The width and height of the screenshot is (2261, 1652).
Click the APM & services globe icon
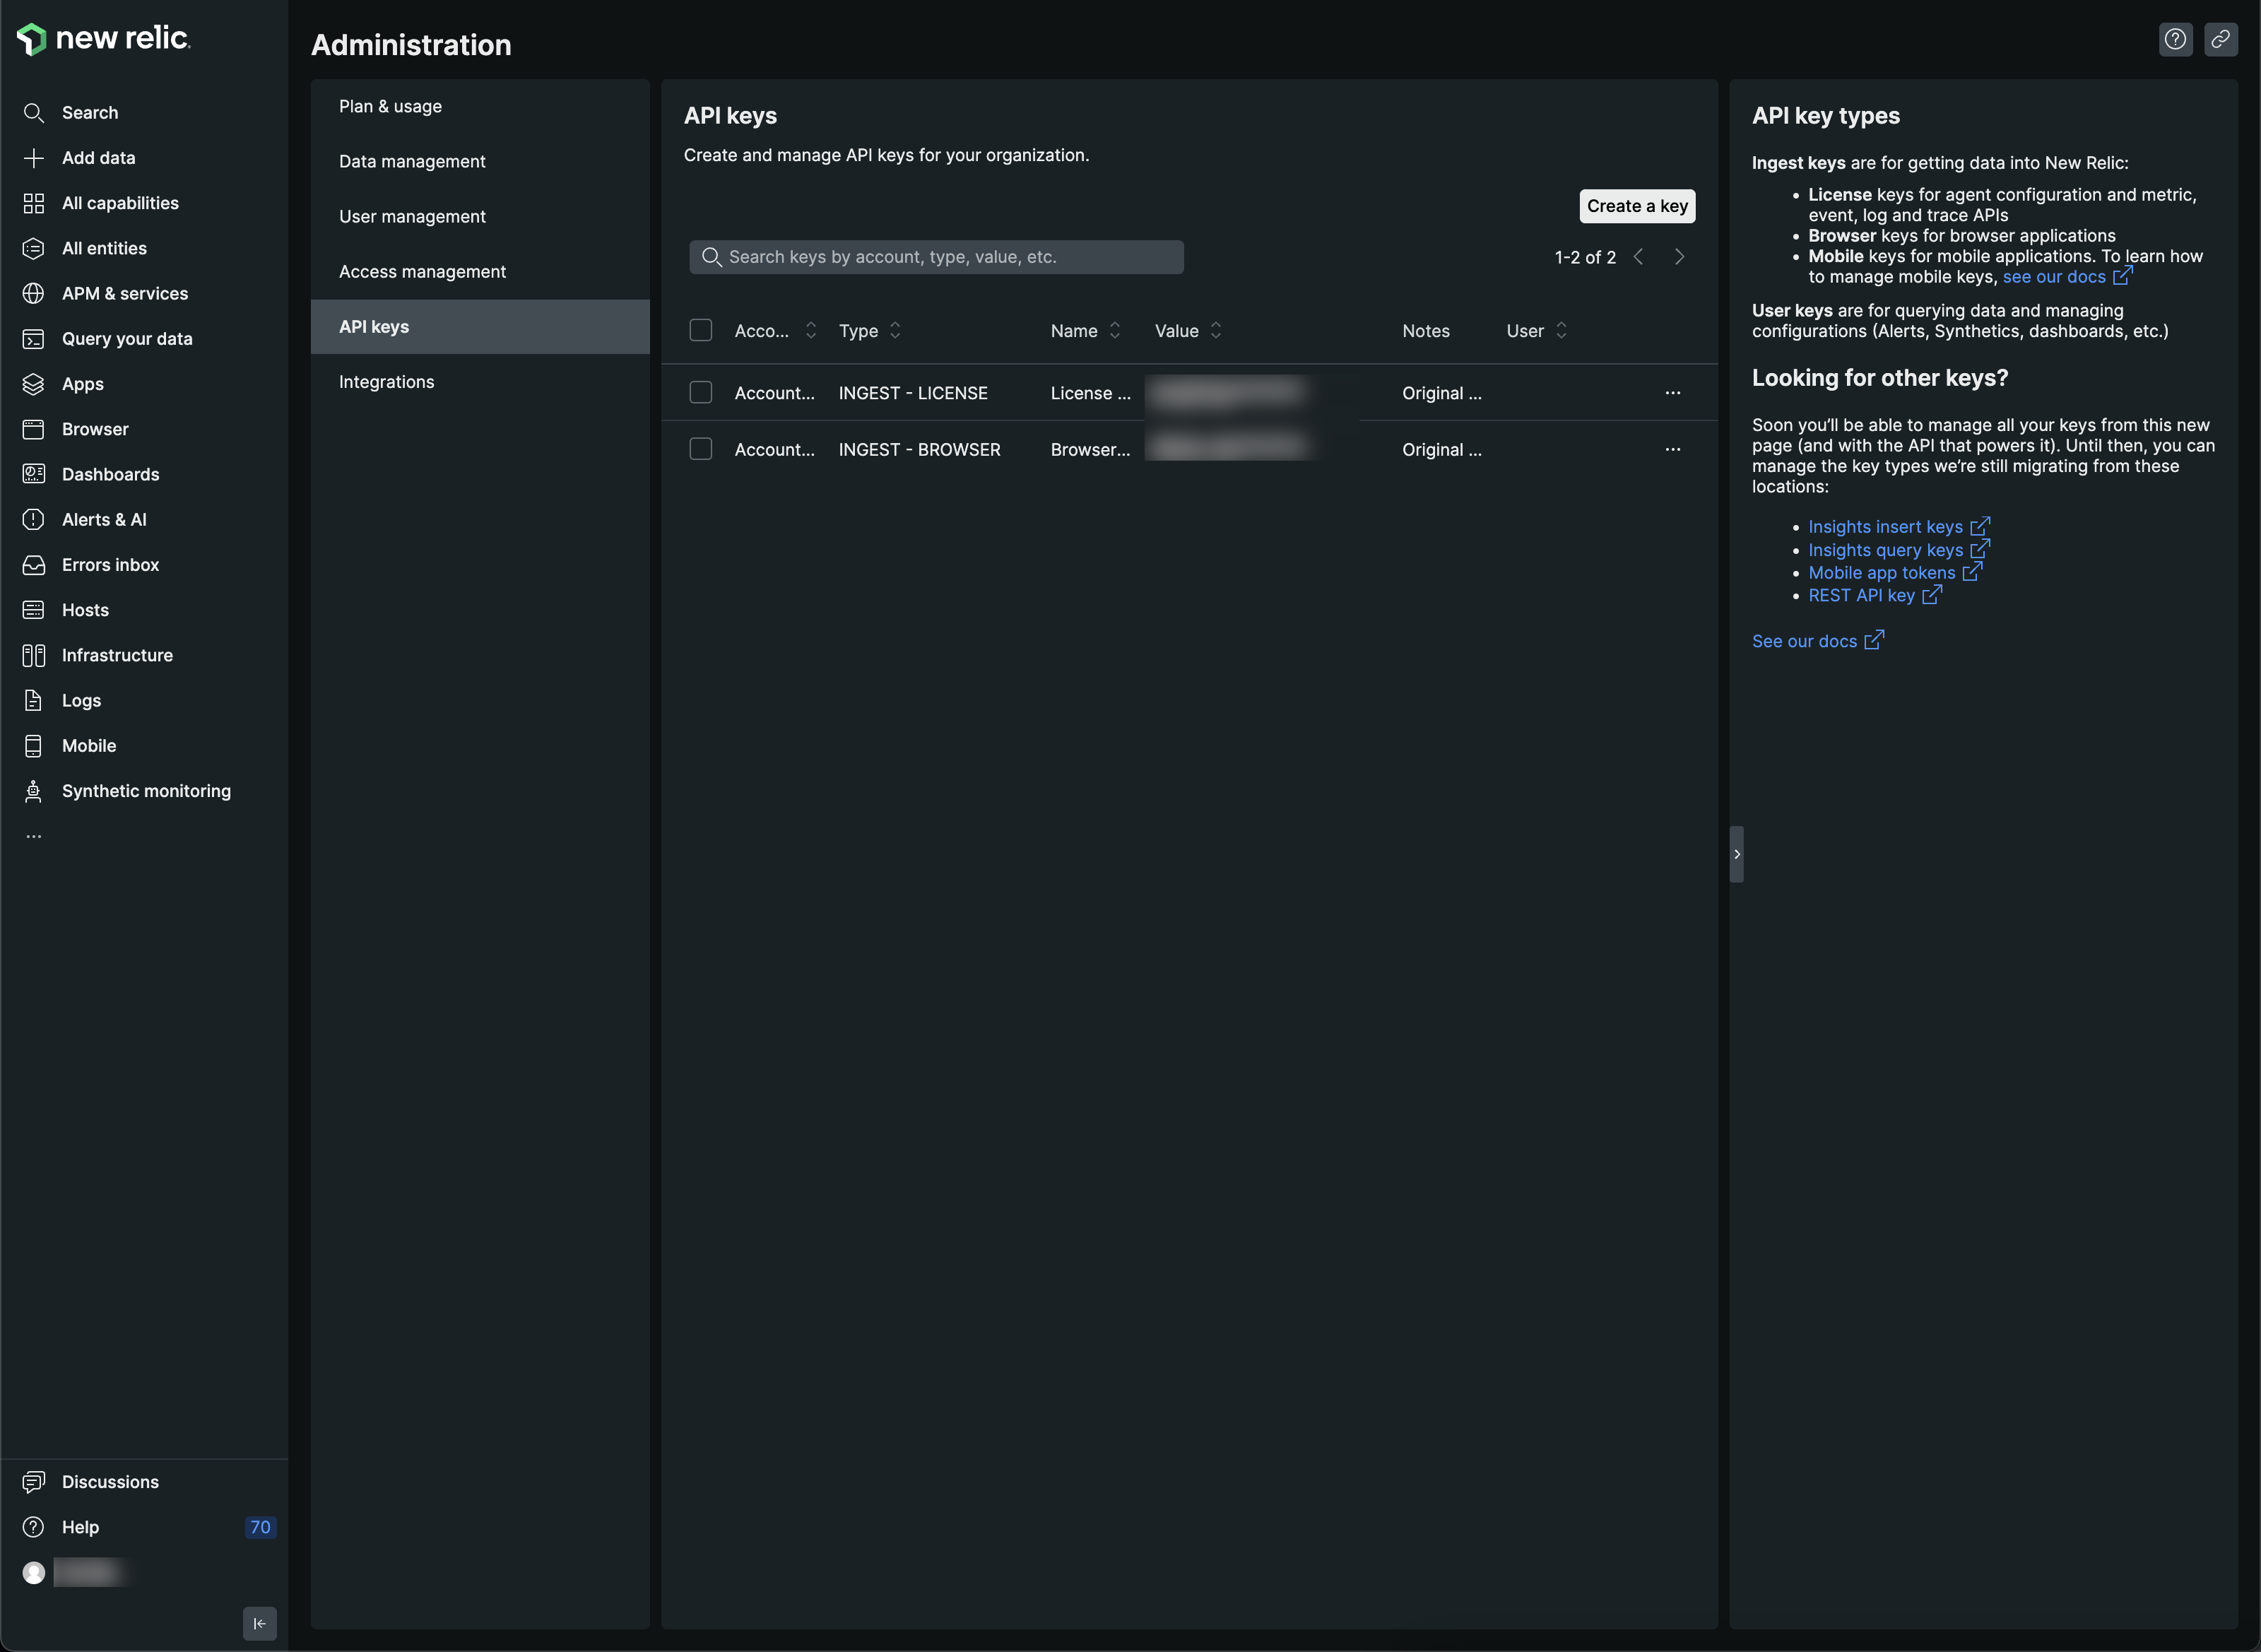[x=34, y=293]
